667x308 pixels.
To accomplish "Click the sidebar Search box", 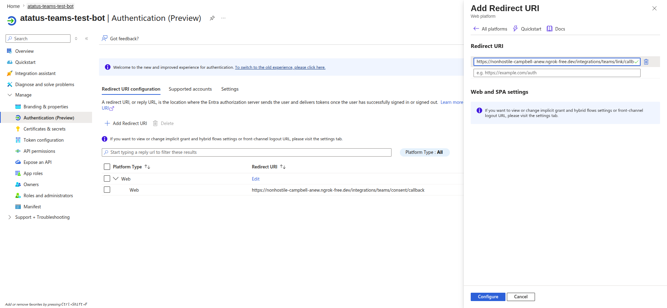I will (38, 39).
